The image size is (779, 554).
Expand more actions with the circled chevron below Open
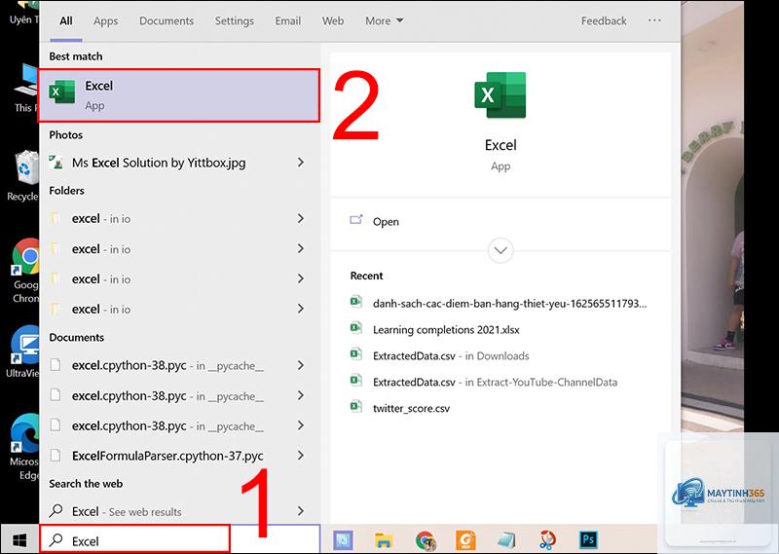[501, 250]
